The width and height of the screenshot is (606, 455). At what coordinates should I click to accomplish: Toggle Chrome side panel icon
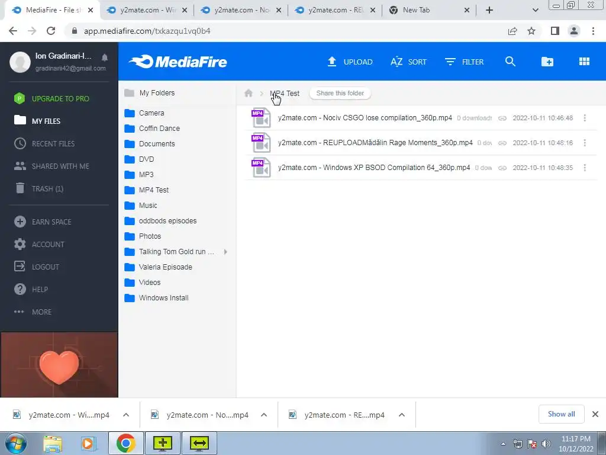point(555,31)
